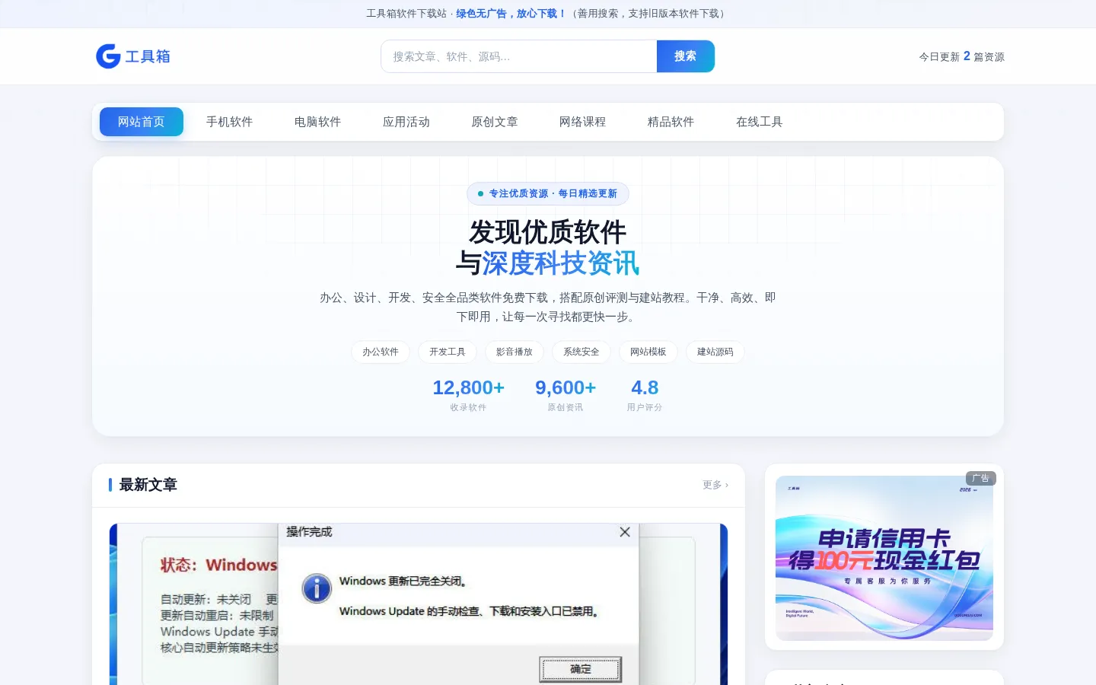Image resolution: width=1096 pixels, height=685 pixels.
Task: Open the Windows update article thumbnail
Action: (419, 604)
